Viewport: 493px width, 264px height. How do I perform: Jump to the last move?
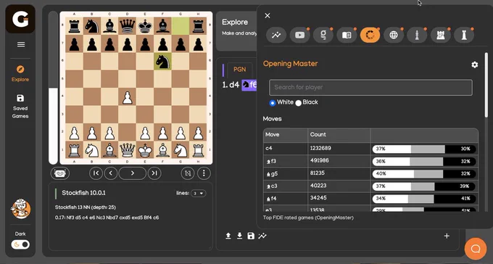tap(154, 173)
